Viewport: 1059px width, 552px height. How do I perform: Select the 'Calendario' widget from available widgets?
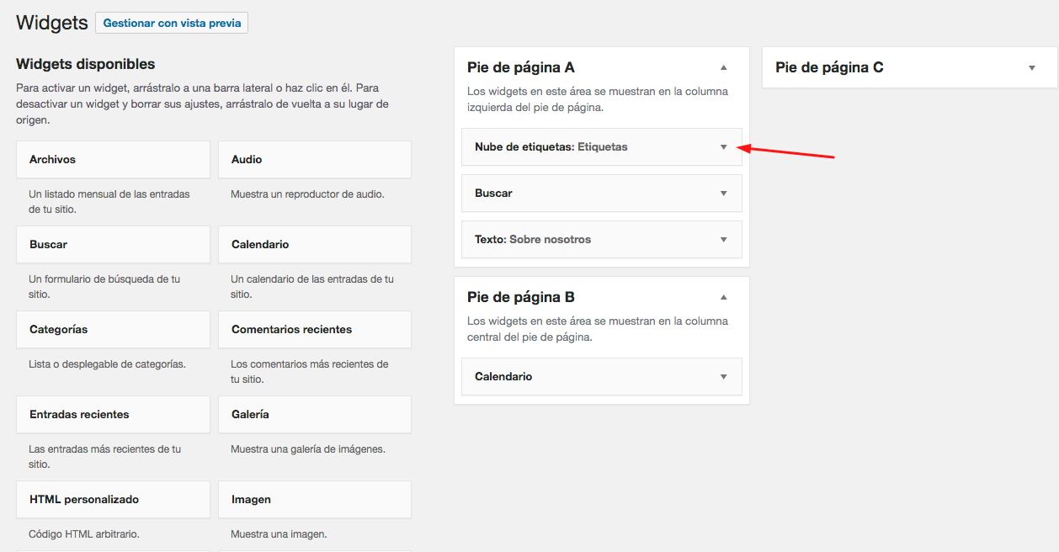(314, 244)
